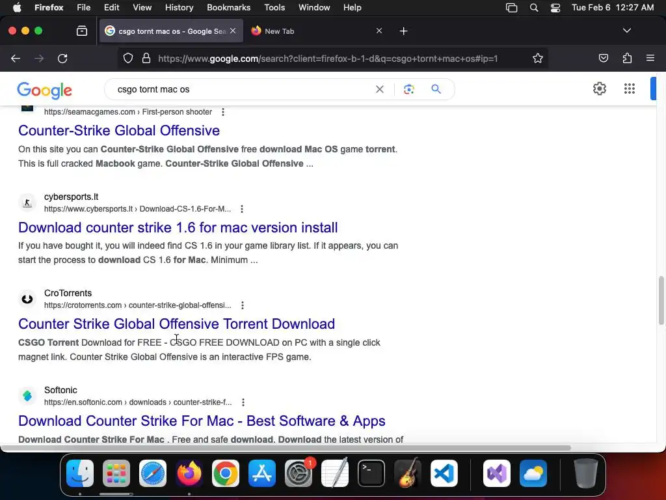Image resolution: width=666 pixels, height=500 pixels.
Task: Open the Bookmarks menu
Action: coord(228,7)
